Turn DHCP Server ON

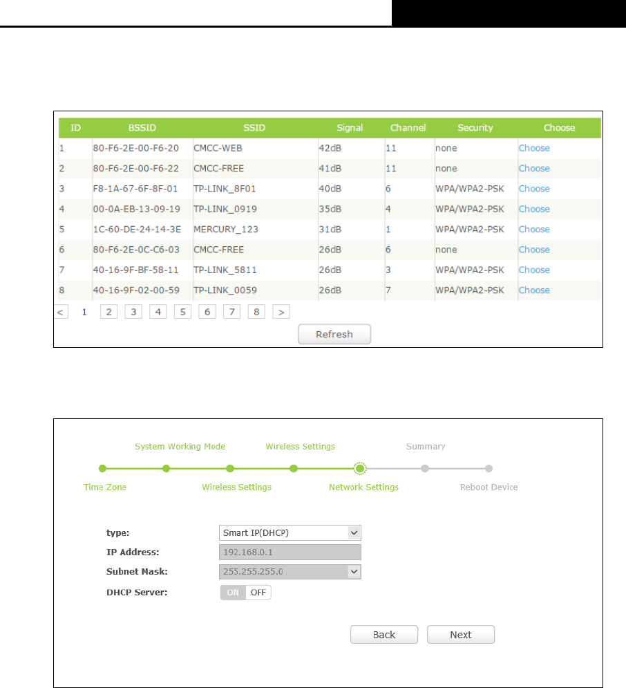[x=233, y=593]
